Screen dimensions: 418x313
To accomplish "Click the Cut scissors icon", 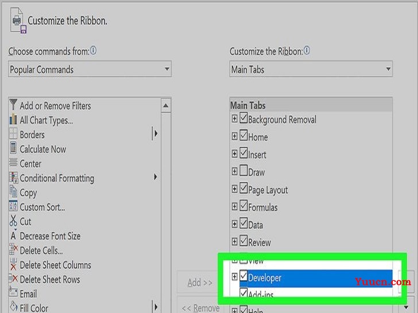I will pyautogui.click(x=13, y=221).
